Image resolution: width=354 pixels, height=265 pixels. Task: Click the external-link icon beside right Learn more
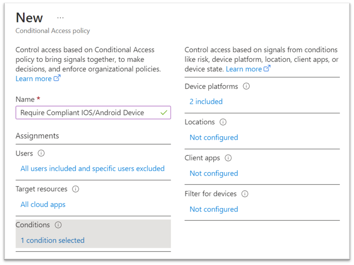[x=267, y=69]
